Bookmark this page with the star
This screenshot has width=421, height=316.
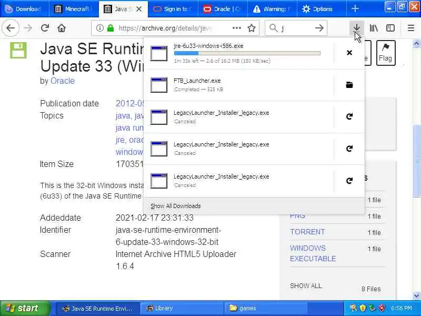(x=252, y=28)
